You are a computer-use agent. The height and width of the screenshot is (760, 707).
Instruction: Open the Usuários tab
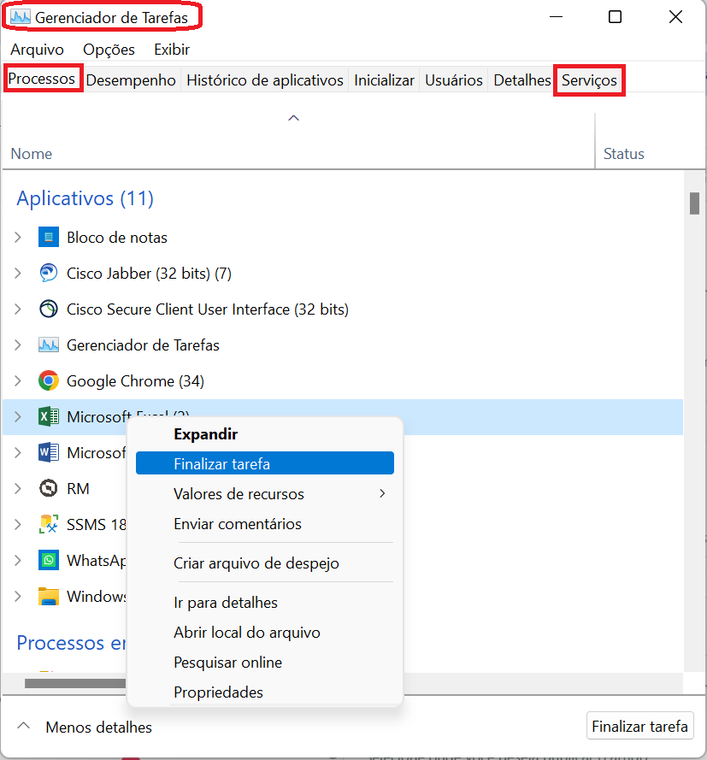click(x=454, y=80)
